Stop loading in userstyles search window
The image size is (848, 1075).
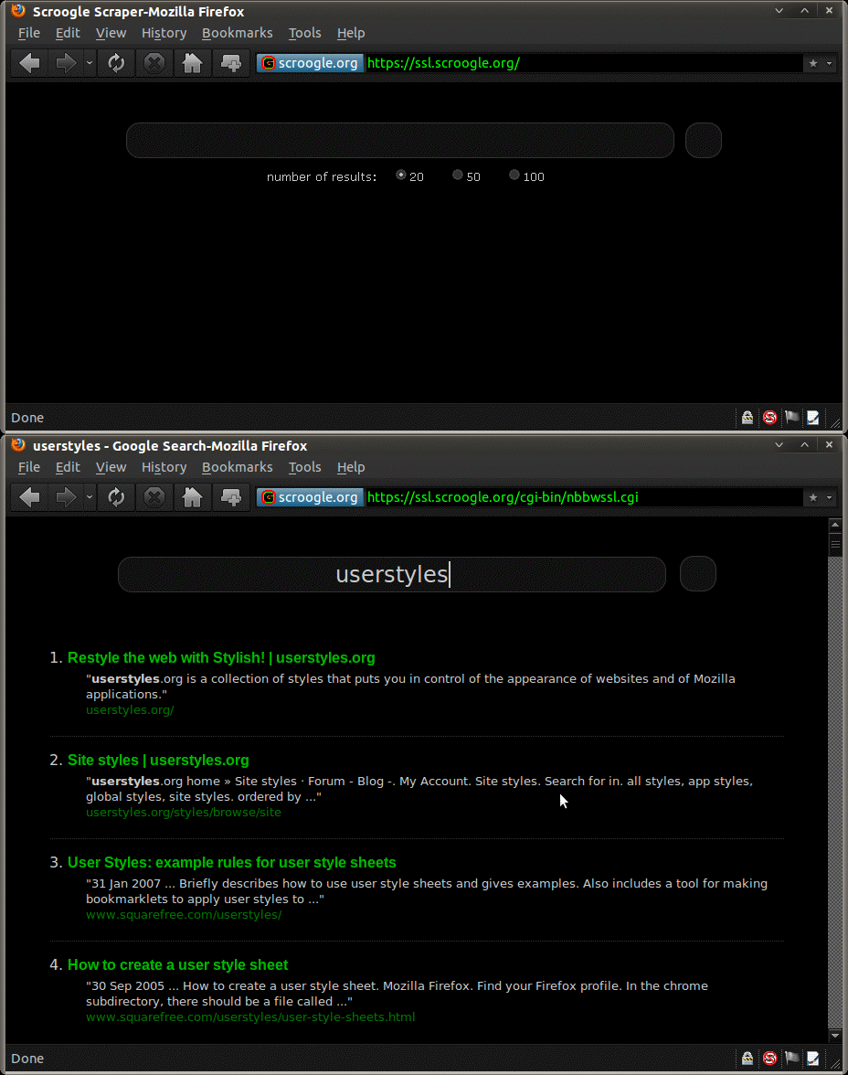tap(155, 497)
